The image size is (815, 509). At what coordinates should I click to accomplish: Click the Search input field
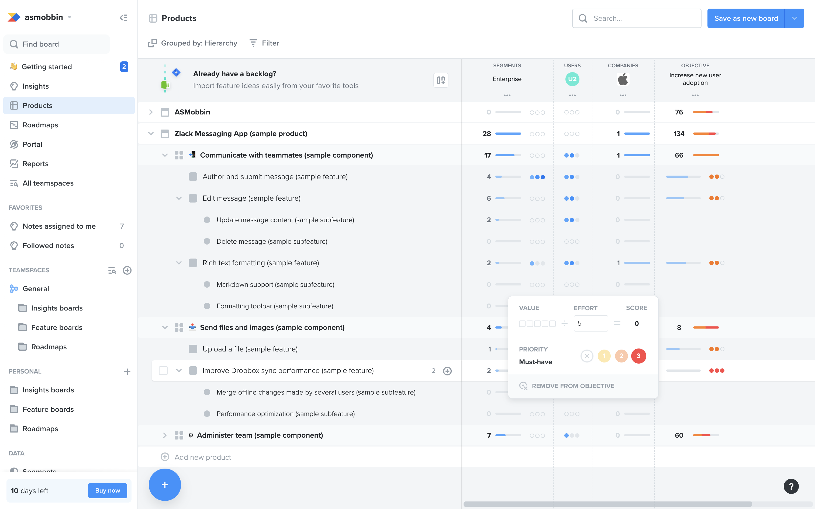click(637, 18)
